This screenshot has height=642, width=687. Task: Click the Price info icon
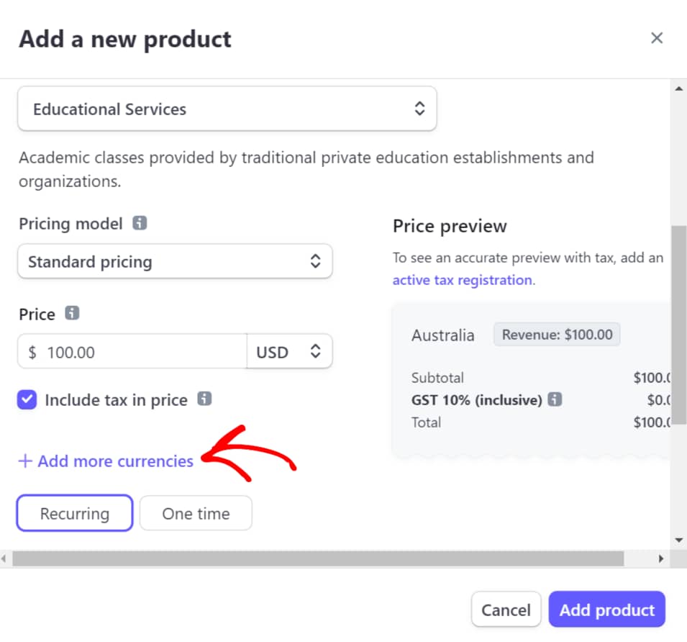coord(72,313)
